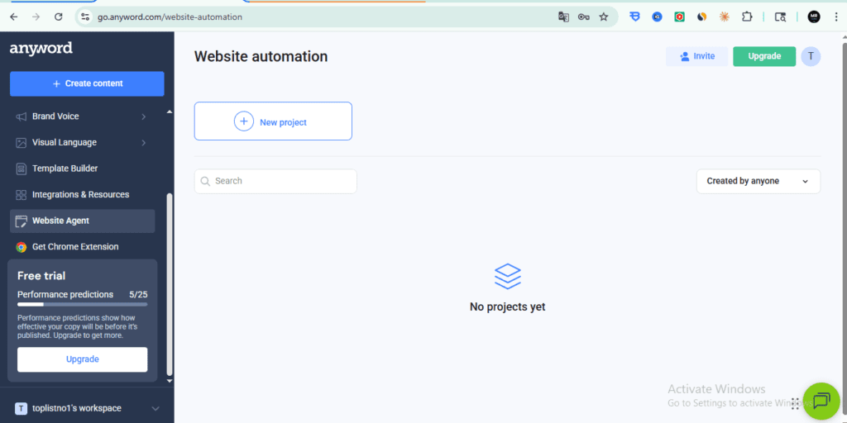The height and width of the screenshot is (423, 847).
Task: Click Visual Language image icon
Action: [x=21, y=143]
